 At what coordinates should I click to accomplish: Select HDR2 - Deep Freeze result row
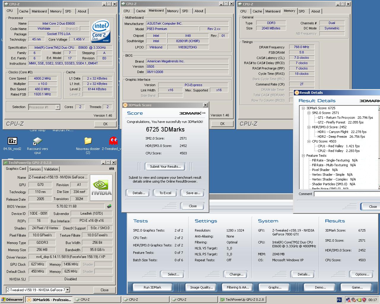341,137
